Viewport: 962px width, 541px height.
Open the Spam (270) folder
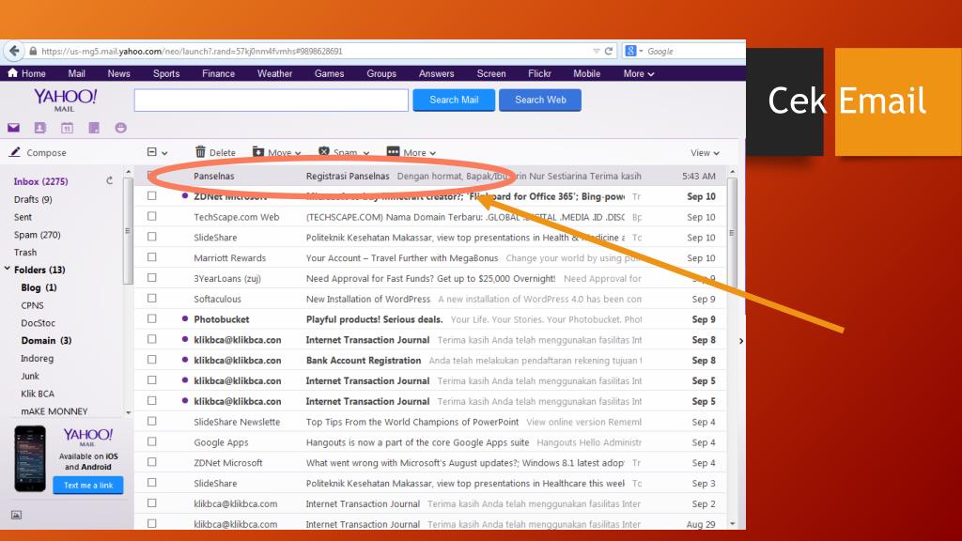[x=38, y=235]
